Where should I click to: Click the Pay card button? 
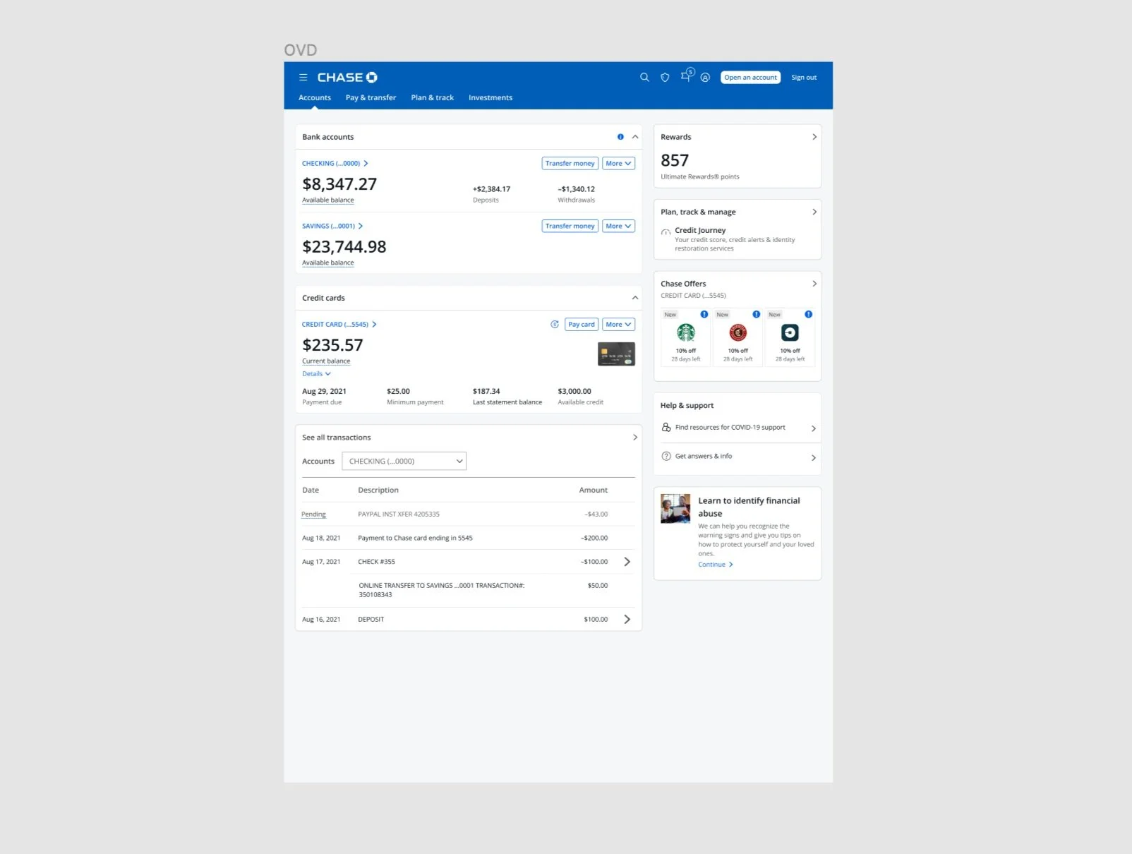pyautogui.click(x=582, y=325)
